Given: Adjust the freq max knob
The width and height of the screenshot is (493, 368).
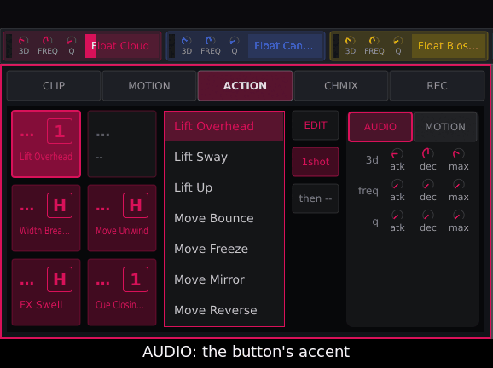Looking at the screenshot, I should [x=458, y=184].
